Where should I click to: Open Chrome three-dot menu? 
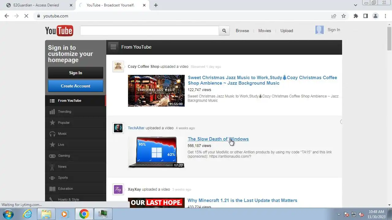click(x=385, y=16)
